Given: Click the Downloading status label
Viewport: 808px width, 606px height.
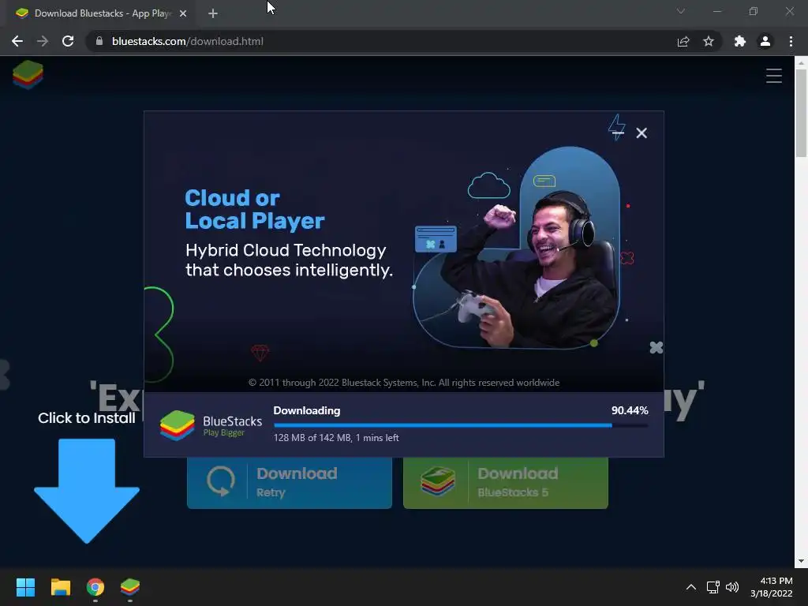Looking at the screenshot, I should coord(307,410).
